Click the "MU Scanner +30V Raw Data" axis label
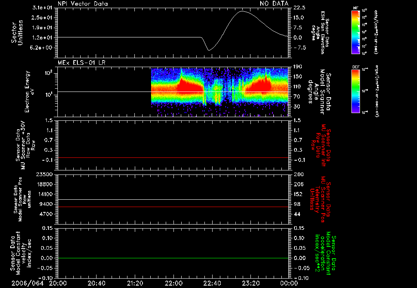The image size is (417, 288). pyautogui.click(x=25, y=145)
